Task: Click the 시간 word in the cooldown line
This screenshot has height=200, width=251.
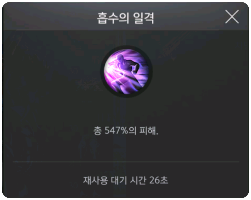Action: tap(138, 180)
